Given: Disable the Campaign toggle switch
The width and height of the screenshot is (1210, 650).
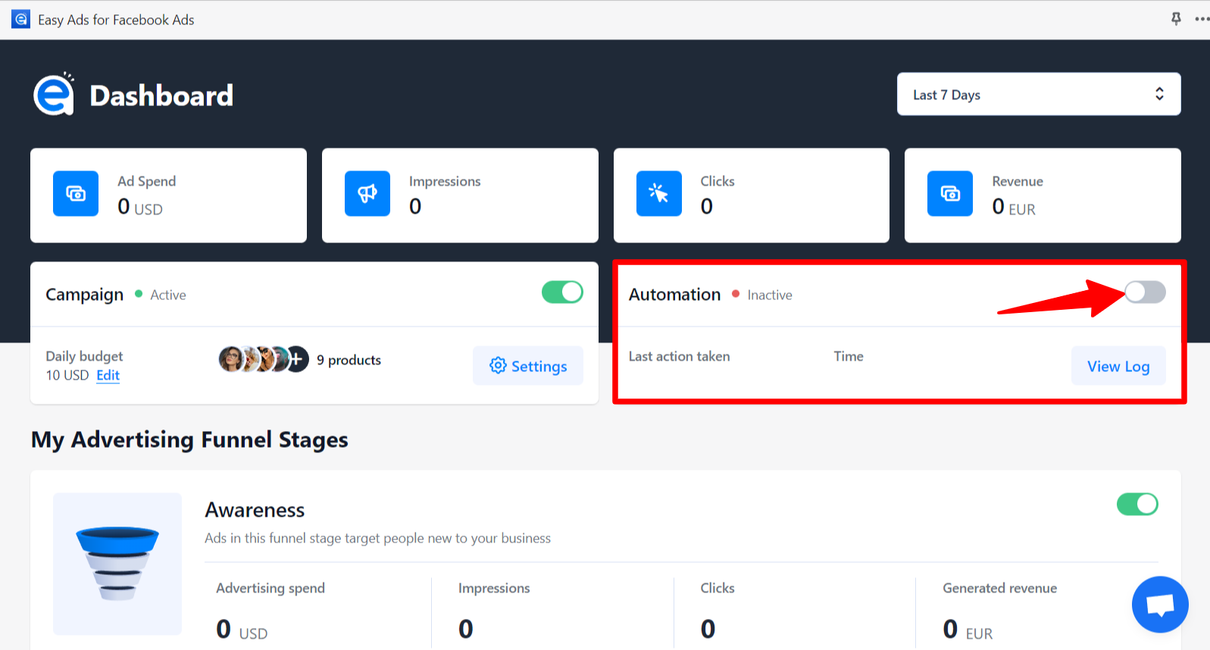Looking at the screenshot, I should tap(562, 292).
